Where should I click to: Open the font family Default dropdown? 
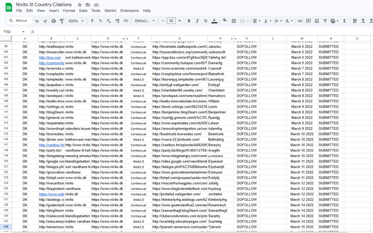point(145,21)
